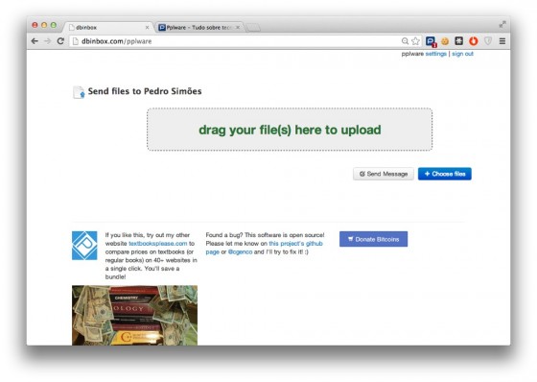Click the page icon in the address bar

coord(76,41)
